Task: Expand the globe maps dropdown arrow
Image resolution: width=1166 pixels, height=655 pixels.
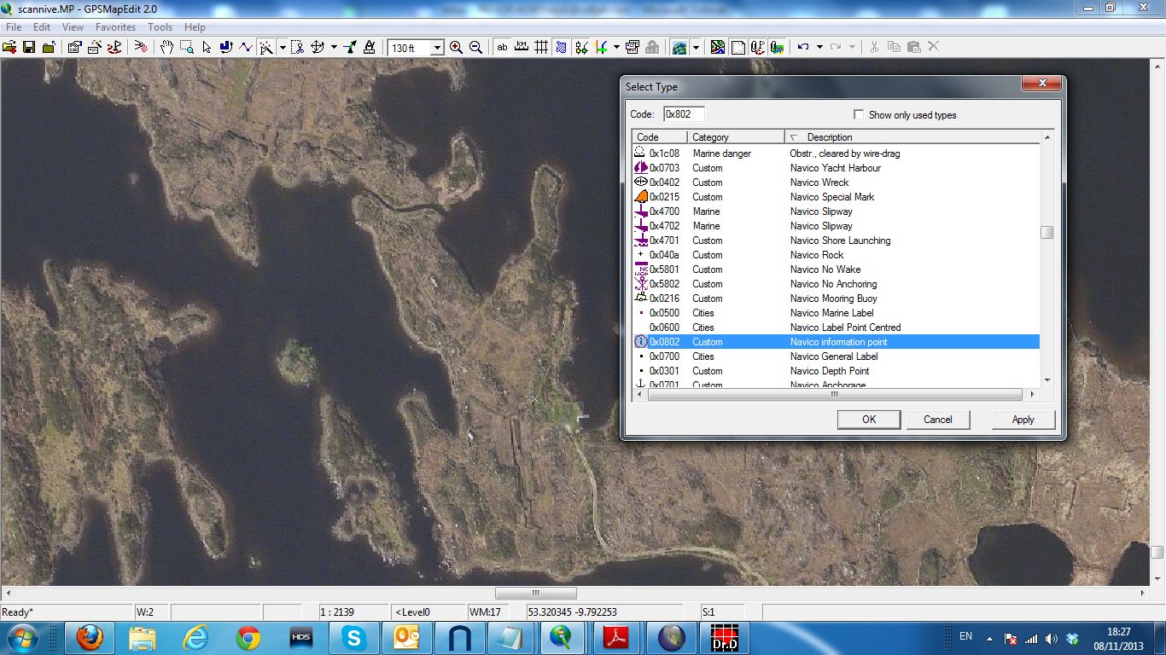Action: click(696, 47)
